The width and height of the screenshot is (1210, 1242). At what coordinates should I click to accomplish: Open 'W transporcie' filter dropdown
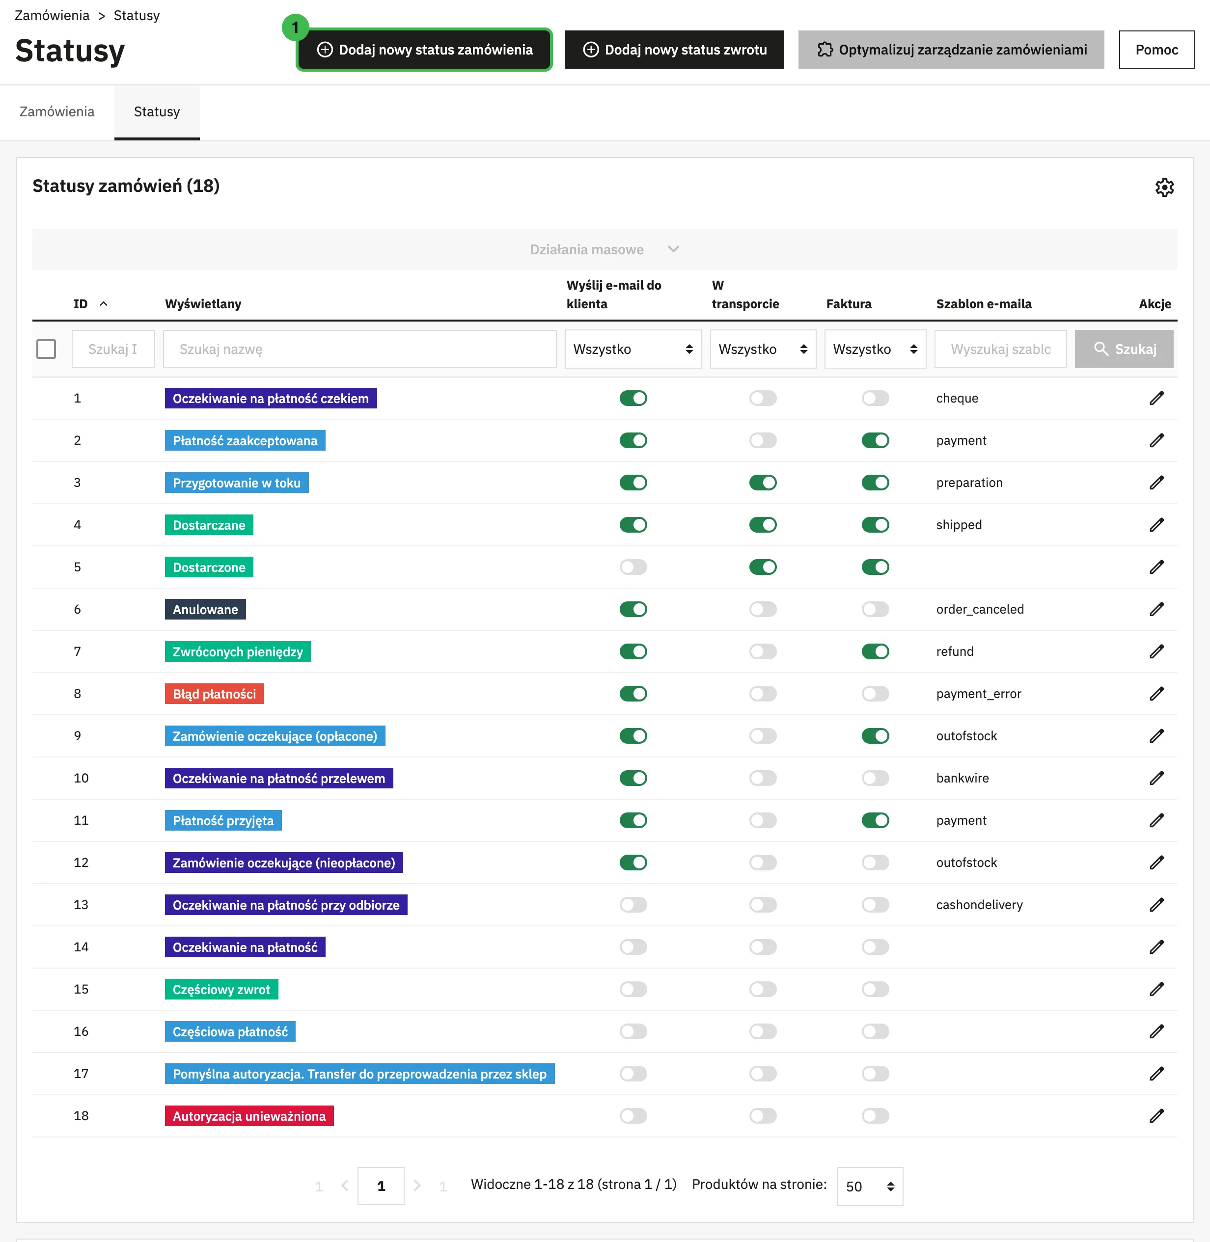[763, 349]
